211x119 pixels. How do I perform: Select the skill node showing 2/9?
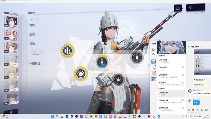(x=102, y=62)
